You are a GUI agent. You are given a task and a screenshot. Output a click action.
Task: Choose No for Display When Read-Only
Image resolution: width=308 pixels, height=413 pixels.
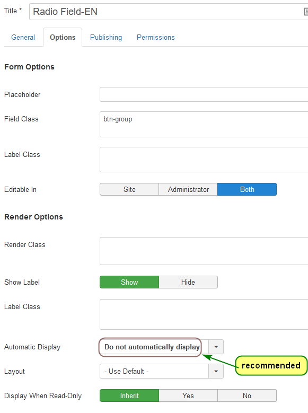point(247,396)
